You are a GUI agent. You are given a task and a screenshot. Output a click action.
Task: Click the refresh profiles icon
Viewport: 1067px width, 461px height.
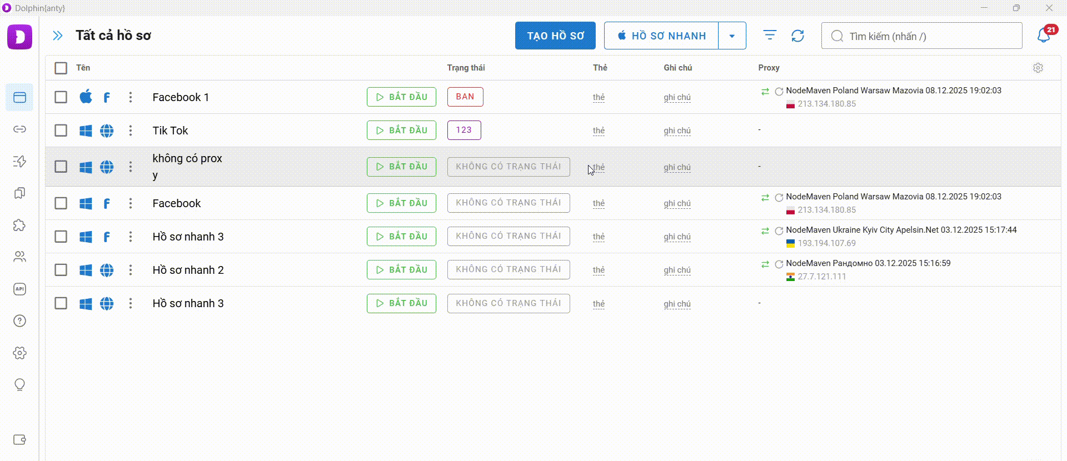pyautogui.click(x=797, y=36)
